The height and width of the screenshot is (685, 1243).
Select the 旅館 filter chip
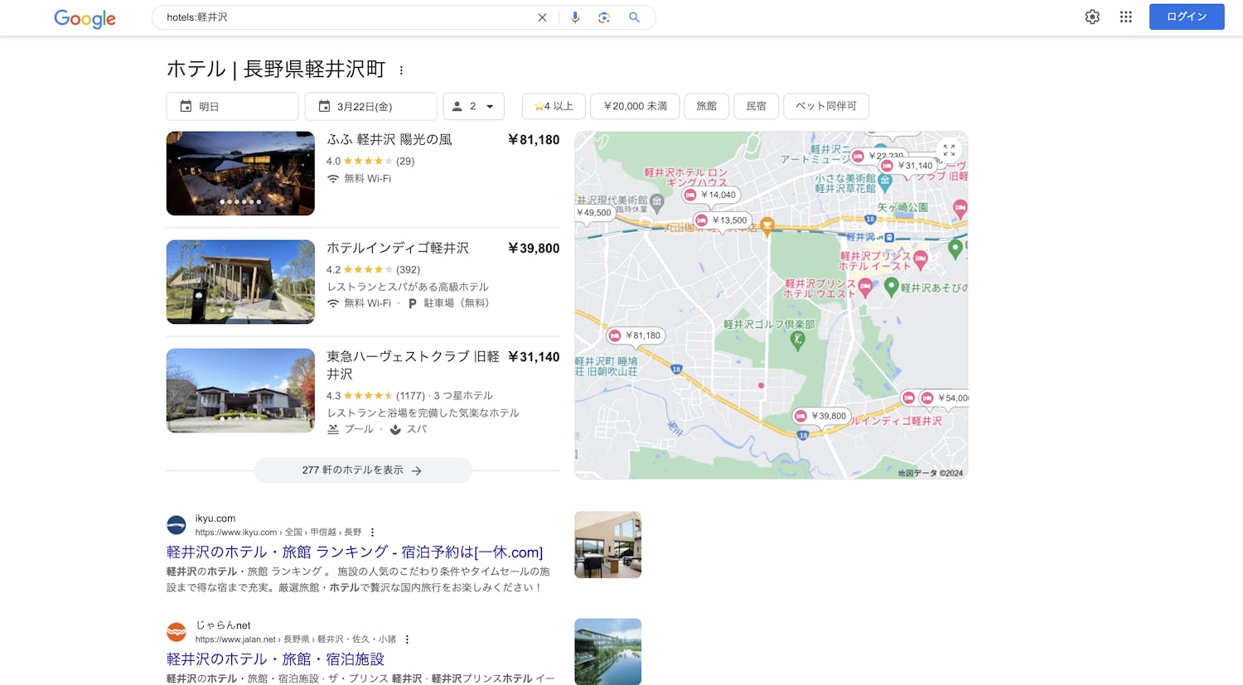click(x=706, y=106)
